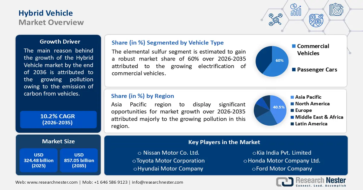Click the "North America" legend label
This screenshot has width=363, height=190.
tap(312, 104)
